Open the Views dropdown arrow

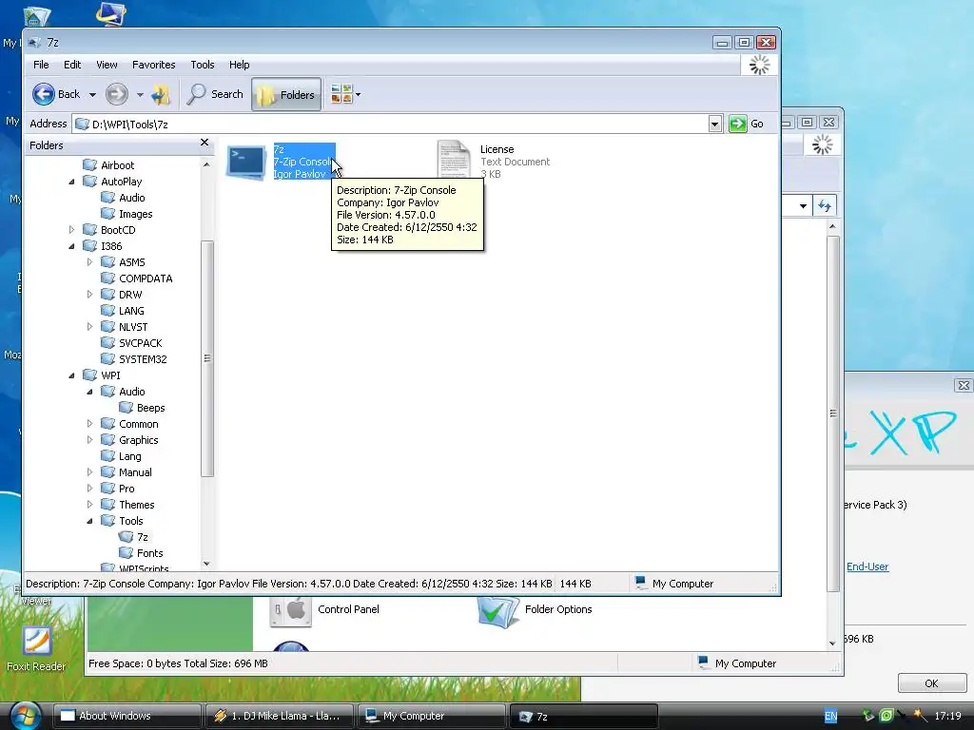[x=358, y=95]
